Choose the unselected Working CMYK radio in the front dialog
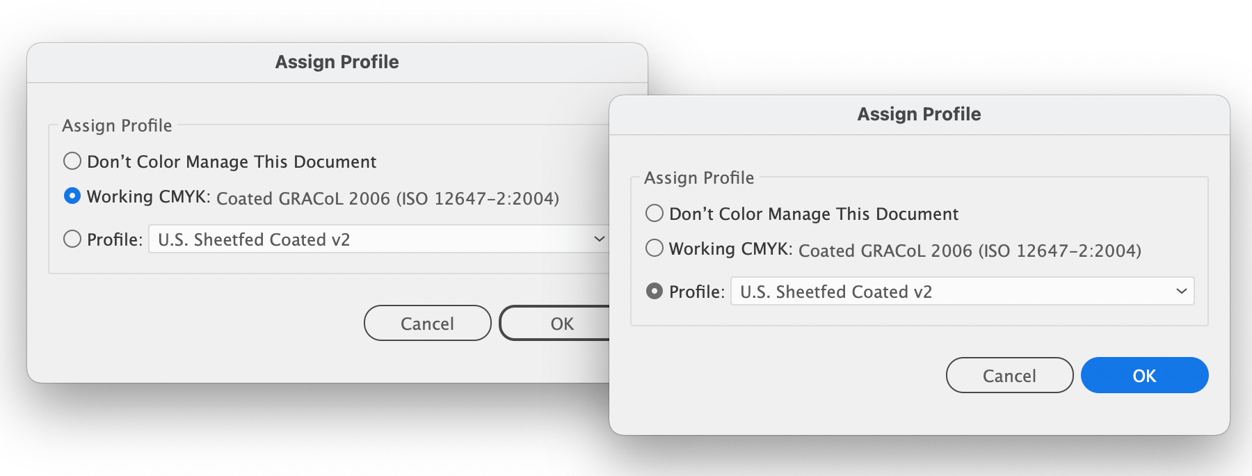Image resolution: width=1252 pixels, height=476 pixels. [x=655, y=248]
